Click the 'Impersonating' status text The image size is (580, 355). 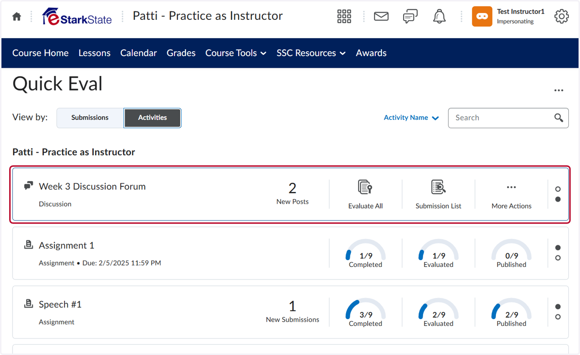[x=515, y=22]
